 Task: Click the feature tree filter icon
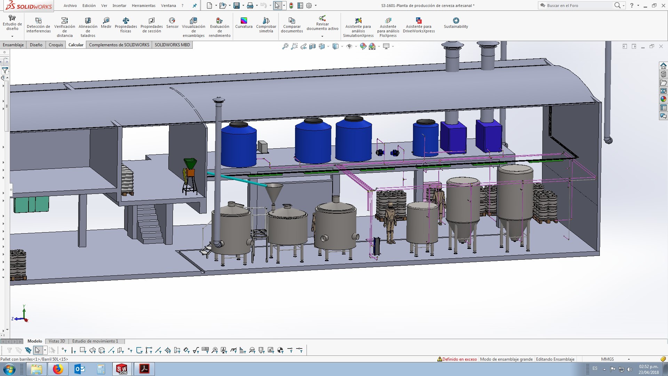click(5, 70)
